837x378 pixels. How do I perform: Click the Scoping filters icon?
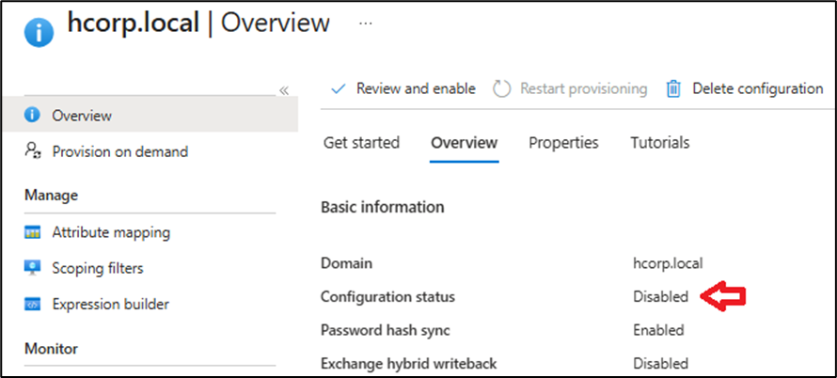pyautogui.click(x=33, y=268)
